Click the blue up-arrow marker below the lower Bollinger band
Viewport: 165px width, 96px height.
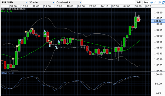tap(56, 48)
